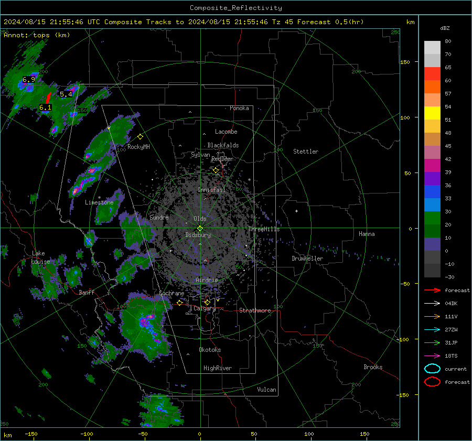Click the magenta 18TS arrow in legend
This screenshot has width=472, height=441.
click(x=432, y=356)
